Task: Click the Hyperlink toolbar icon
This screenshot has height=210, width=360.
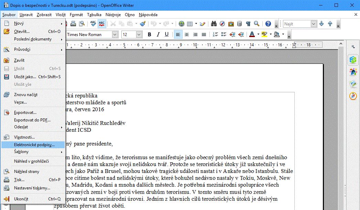Action: click(182, 24)
